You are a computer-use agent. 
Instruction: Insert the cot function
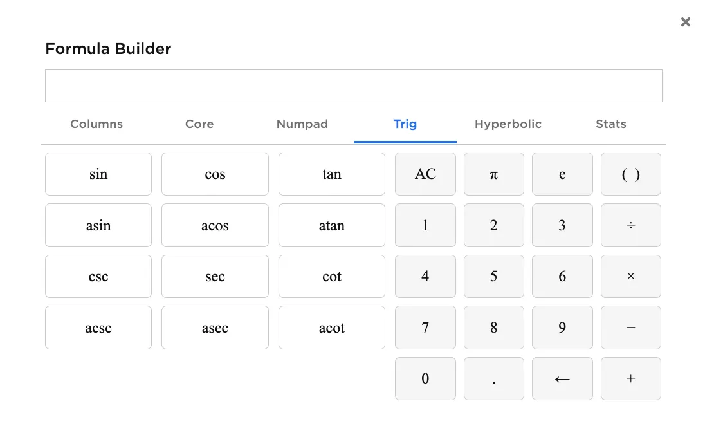click(x=331, y=277)
